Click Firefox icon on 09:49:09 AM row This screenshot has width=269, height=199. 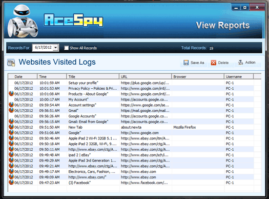coord(11,177)
